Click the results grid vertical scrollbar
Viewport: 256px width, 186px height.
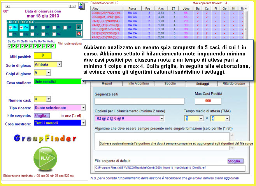tap(246, 23)
